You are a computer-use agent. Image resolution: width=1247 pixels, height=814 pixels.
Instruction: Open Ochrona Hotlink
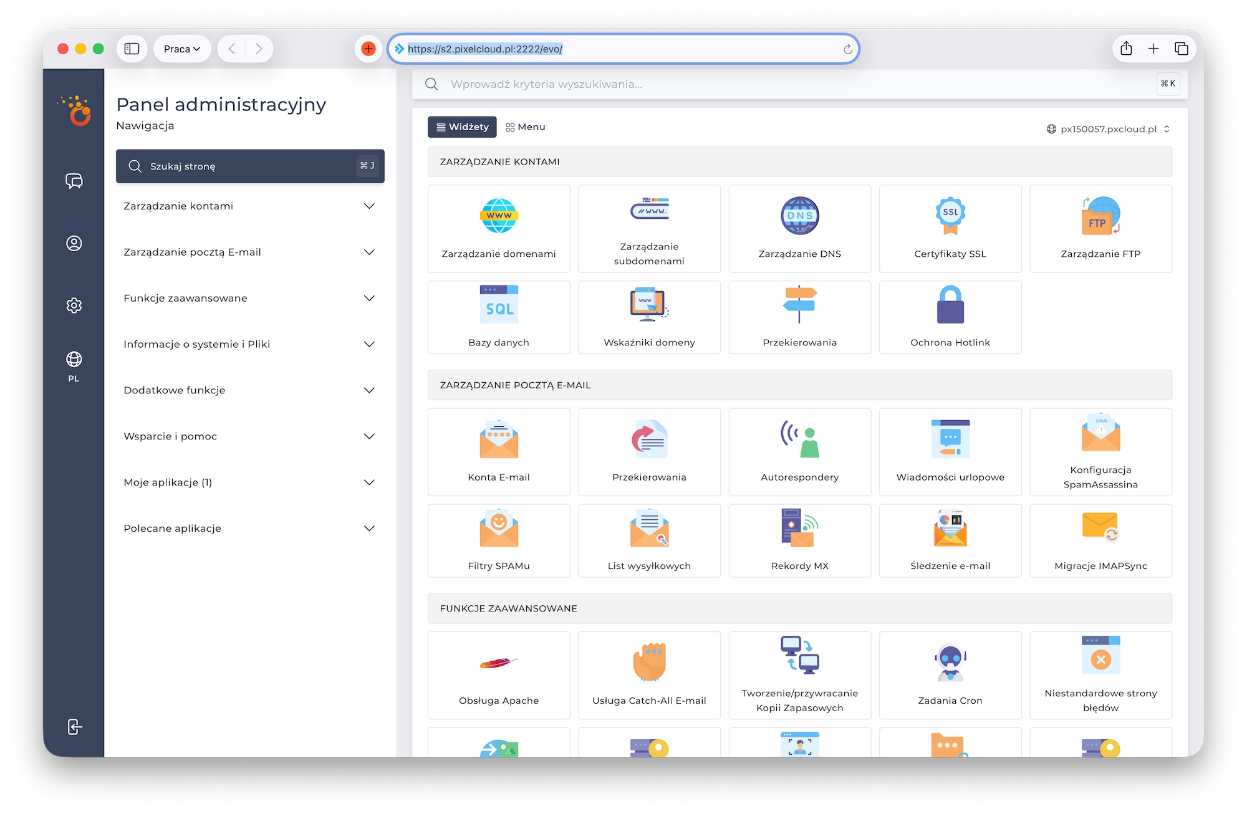tap(950, 317)
